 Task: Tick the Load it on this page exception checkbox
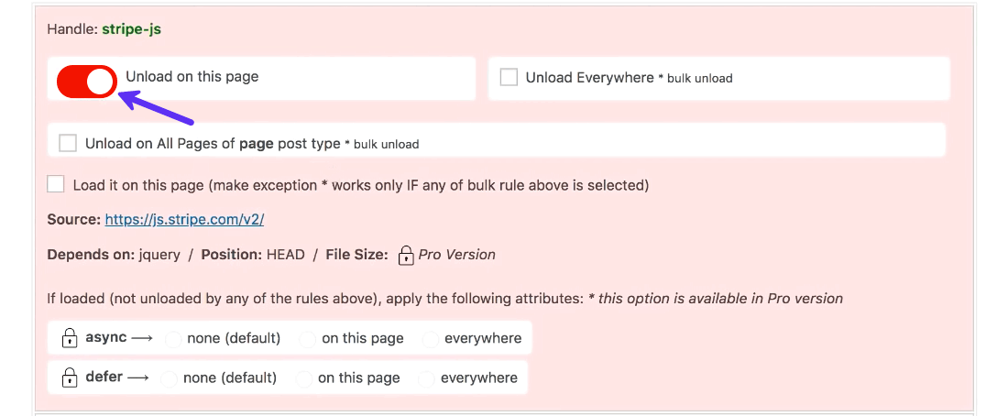tap(57, 184)
